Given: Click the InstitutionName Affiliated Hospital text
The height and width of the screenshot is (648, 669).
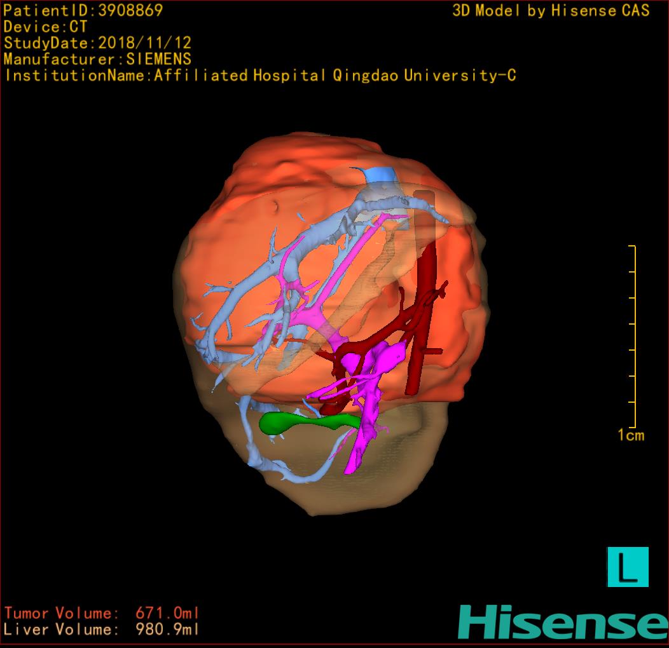Looking at the screenshot, I should point(260,76).
